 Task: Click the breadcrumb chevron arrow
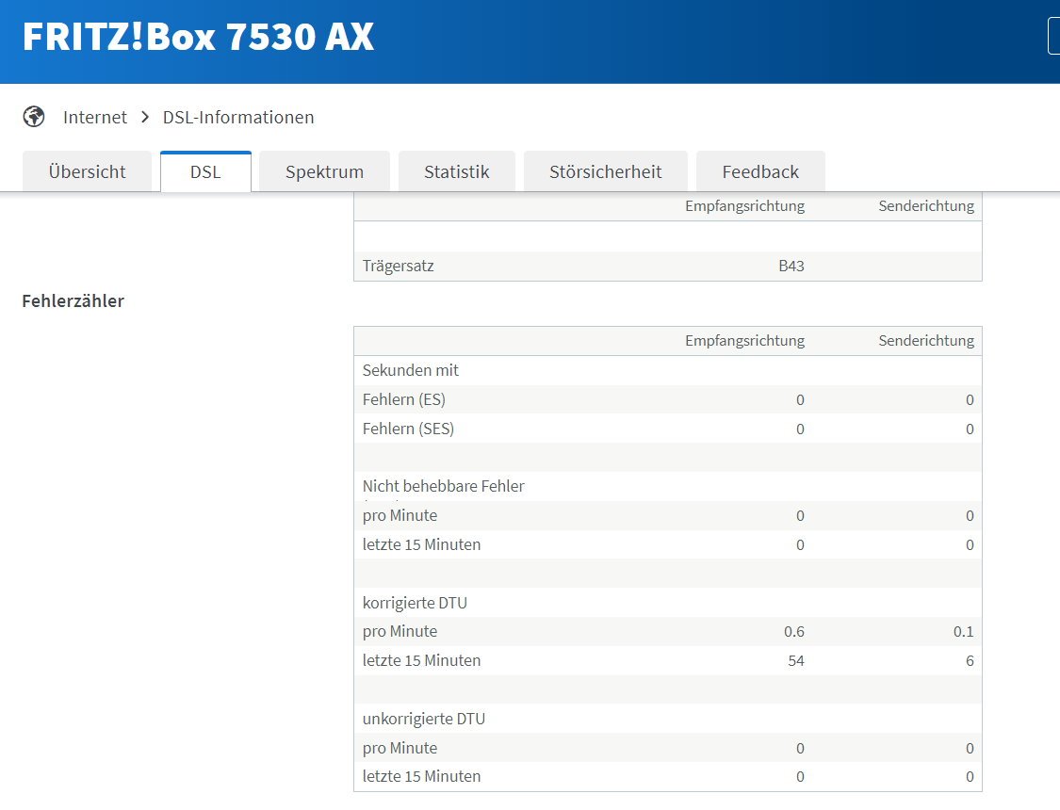(x=145, y=118)
